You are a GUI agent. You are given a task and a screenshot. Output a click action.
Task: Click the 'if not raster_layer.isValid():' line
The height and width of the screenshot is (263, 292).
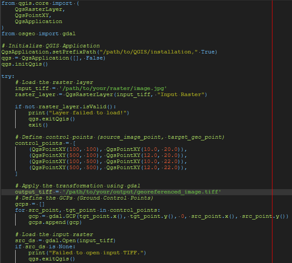point(66,107)
